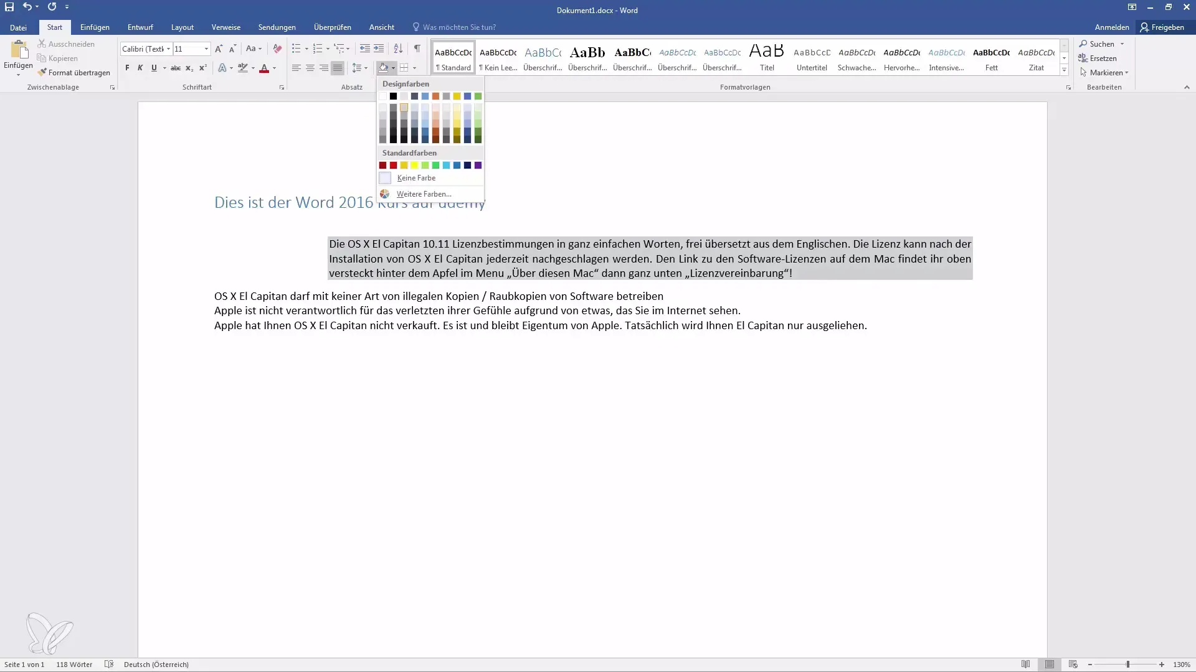
Task: Apply shading with the paint bucket icon
Action: click(384, 68)
